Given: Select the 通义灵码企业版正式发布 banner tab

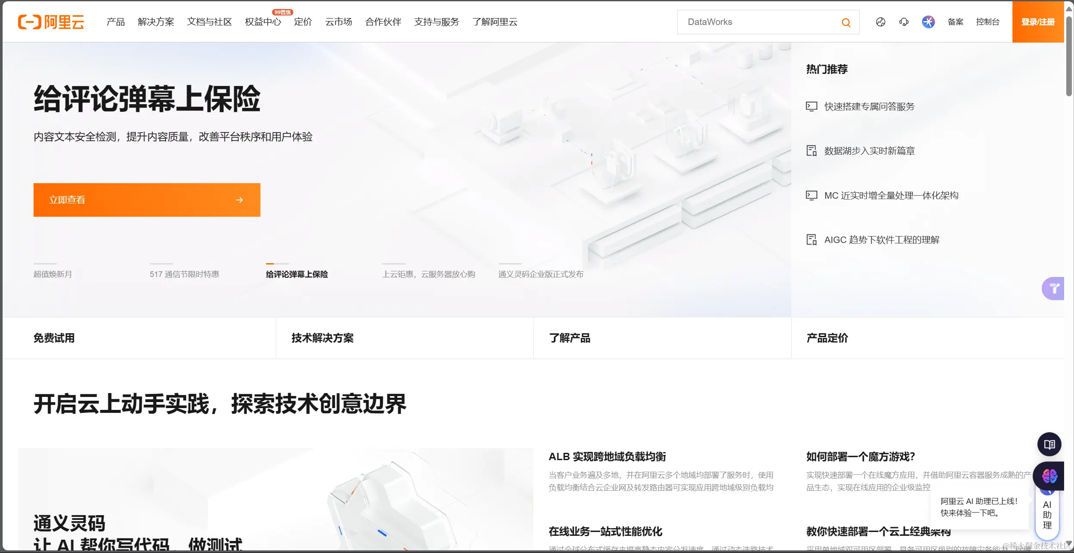Looking at the screenshot, I should [541, 274].
